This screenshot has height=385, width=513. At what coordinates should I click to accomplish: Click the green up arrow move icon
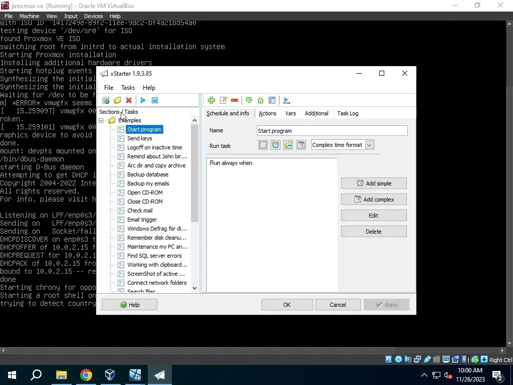click(261, 100)
